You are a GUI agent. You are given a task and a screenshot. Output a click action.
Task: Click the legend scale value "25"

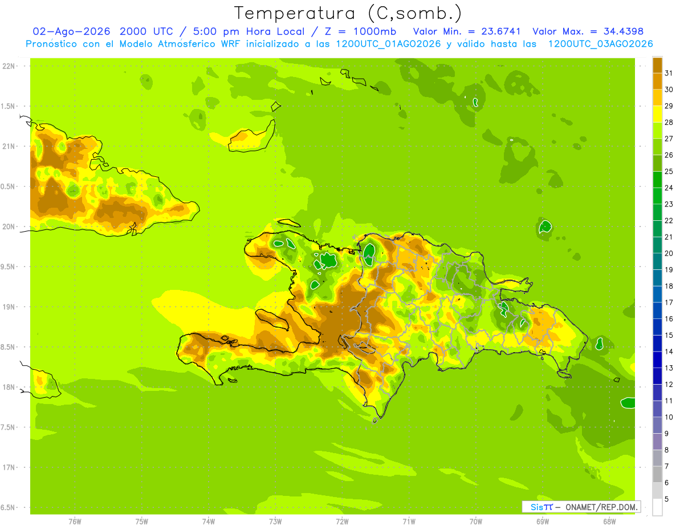[x=669, y=171]
